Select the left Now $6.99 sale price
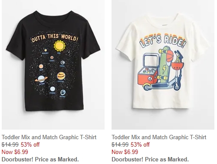Screen dimensions: 217x164 (x=15, y=152)
